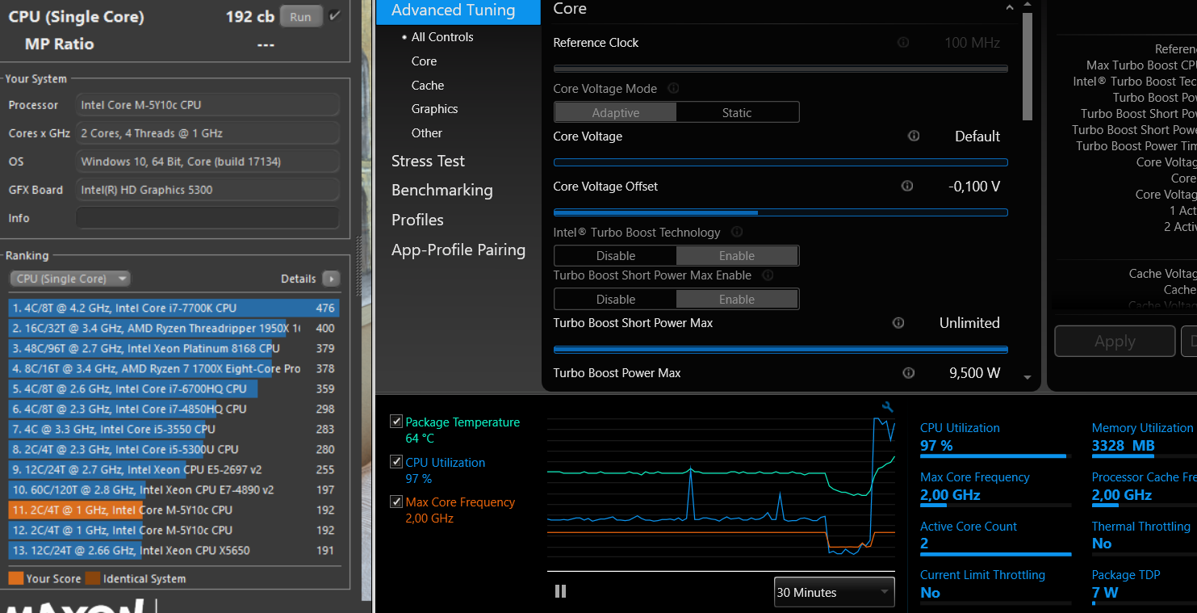This screenshot has height=613, width=1197.
Task: Open Cinebench ranking Details arrow
Action: 331,279
